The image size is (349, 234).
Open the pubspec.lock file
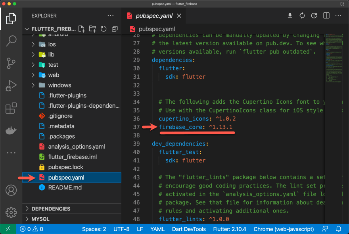pyautogui.click(x=72, y=167)
